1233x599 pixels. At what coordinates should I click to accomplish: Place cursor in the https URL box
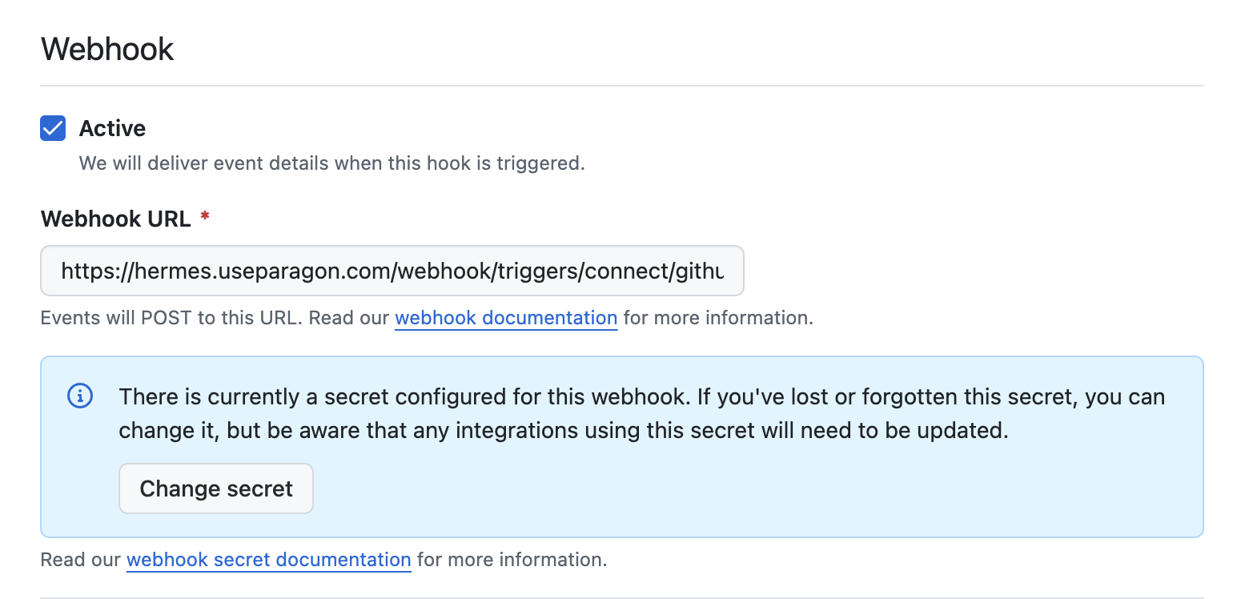tap(392, 271)
